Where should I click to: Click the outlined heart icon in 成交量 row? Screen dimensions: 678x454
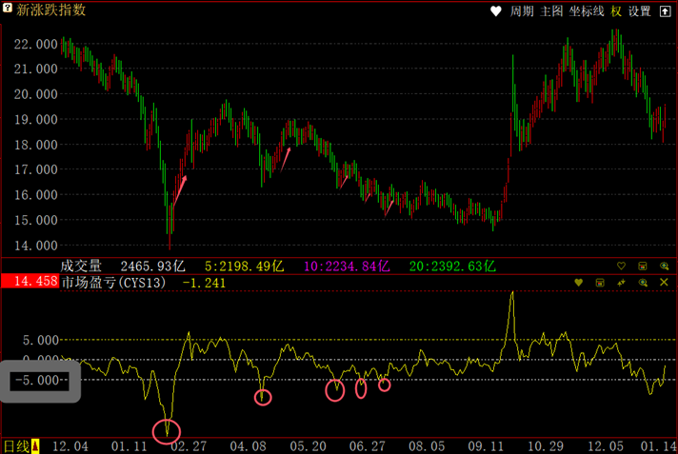coord(621,266)
